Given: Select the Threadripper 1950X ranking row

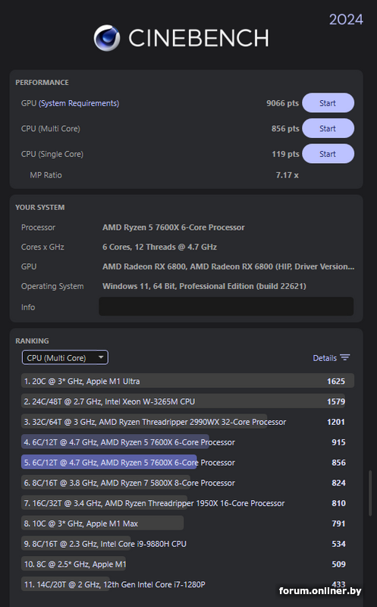Looking at the screenshot, I should [187, 503].
